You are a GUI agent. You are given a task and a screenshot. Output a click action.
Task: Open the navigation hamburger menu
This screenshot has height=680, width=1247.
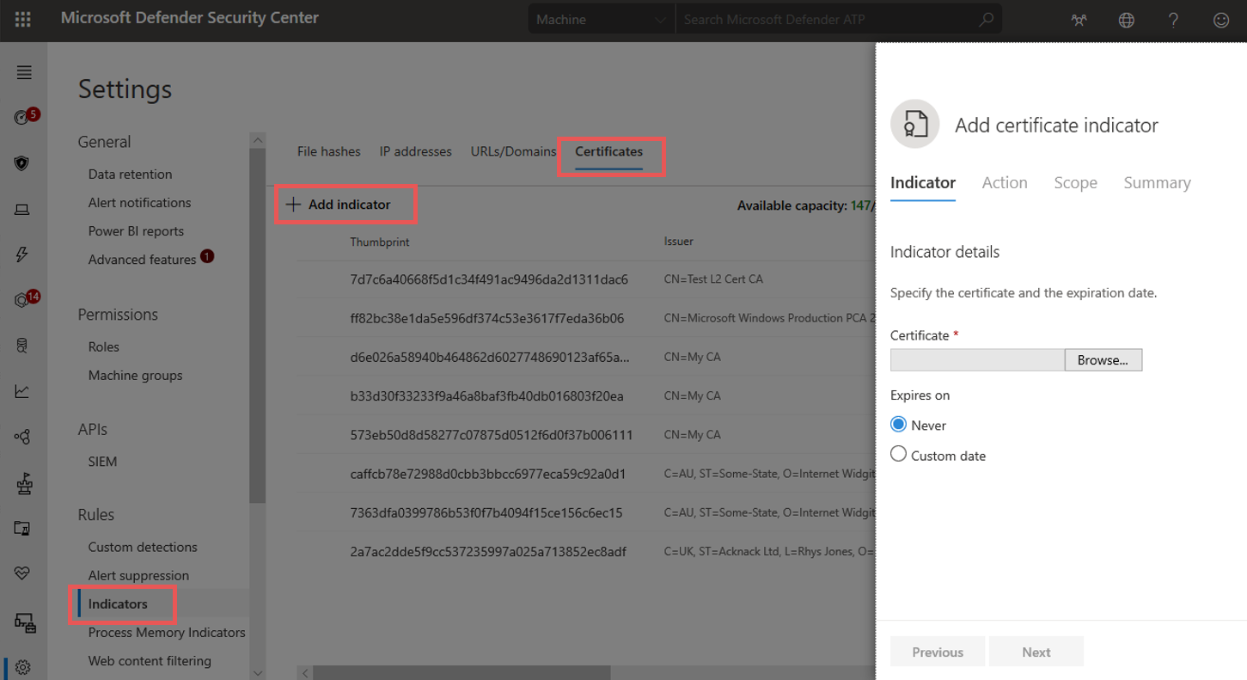click(x=24, y=72)
